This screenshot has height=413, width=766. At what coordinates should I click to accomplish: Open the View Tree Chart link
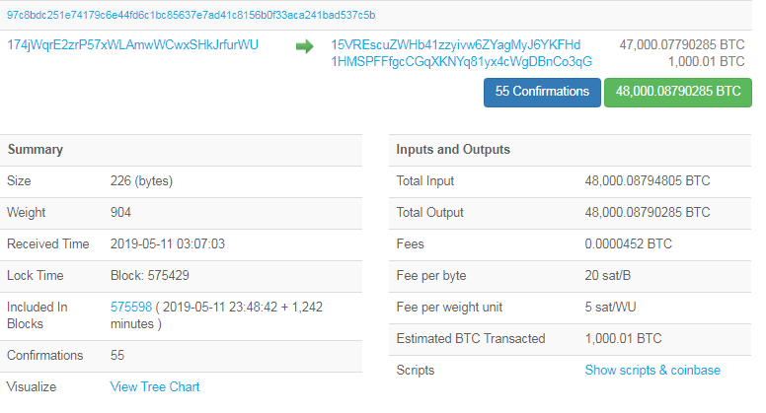click(155, 386)
